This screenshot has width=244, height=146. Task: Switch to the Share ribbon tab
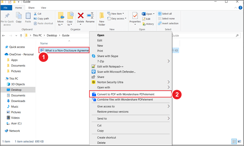31,8
